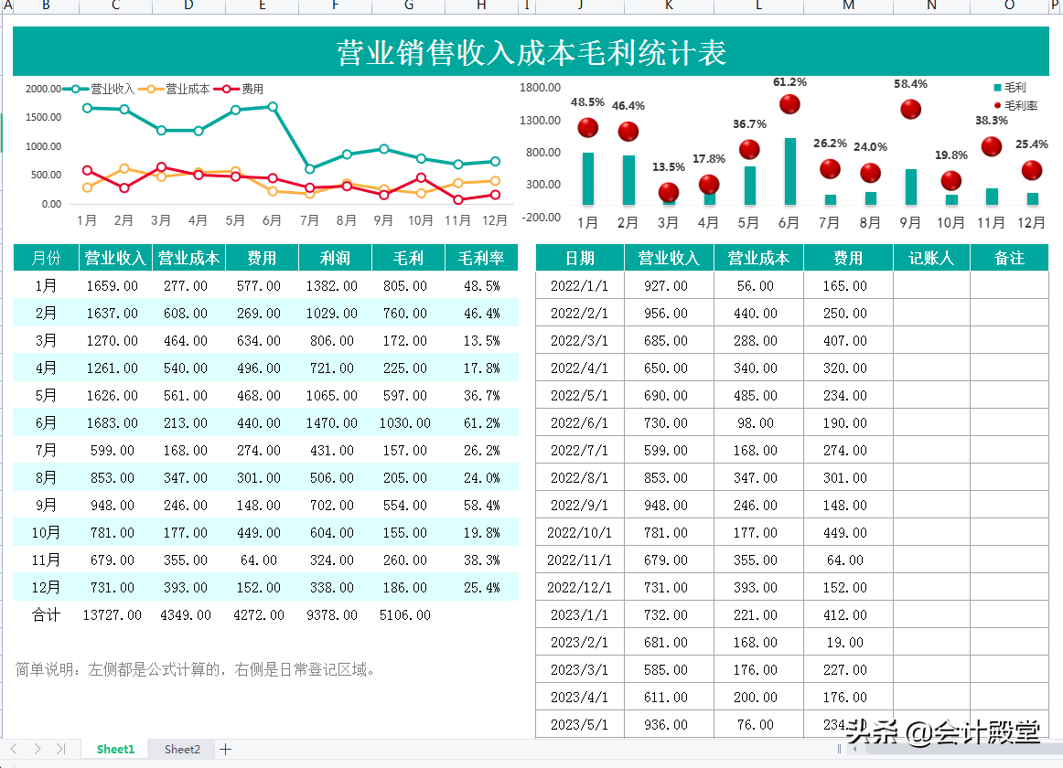Image resolution: width=1063 pixels, height=768 pixels.
Task: Select column G header
Action: click(408, 6)
